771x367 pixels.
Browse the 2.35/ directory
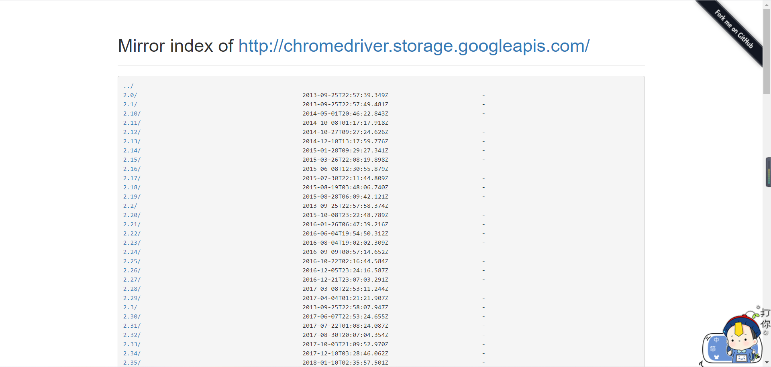[132, 363]
